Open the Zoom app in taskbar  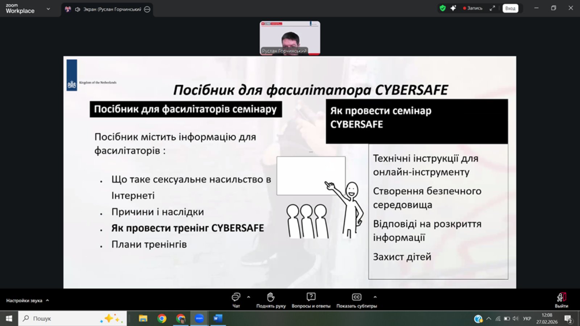(199, 318)
